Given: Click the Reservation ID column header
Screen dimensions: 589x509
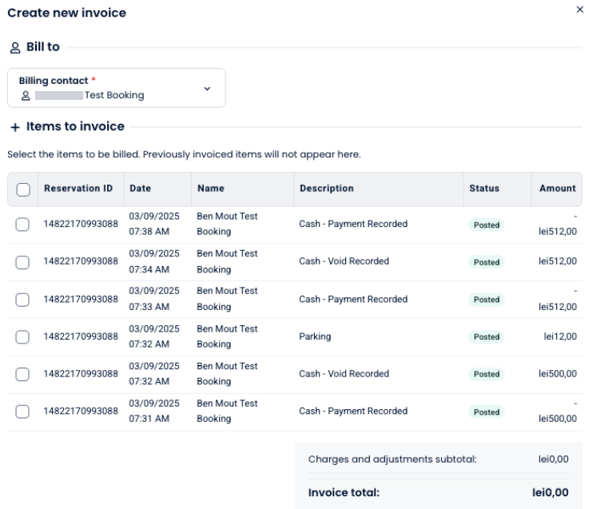Looking at the screenshot, I should (78, 189).
